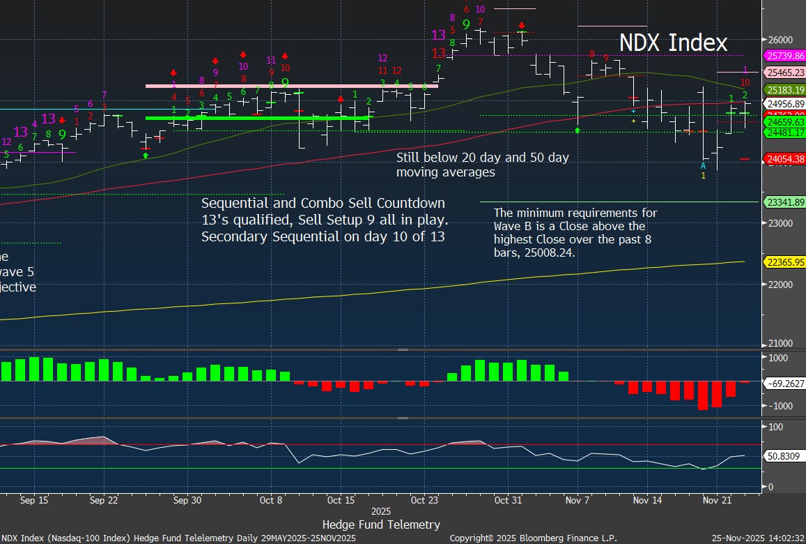The image size is (806, 544).
Task: Click the red down arrow above Oct 15 bar
Action: [340, 100]
